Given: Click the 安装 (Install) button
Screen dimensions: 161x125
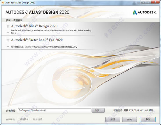Looking at the screenshot, I should tap(129, 119).
